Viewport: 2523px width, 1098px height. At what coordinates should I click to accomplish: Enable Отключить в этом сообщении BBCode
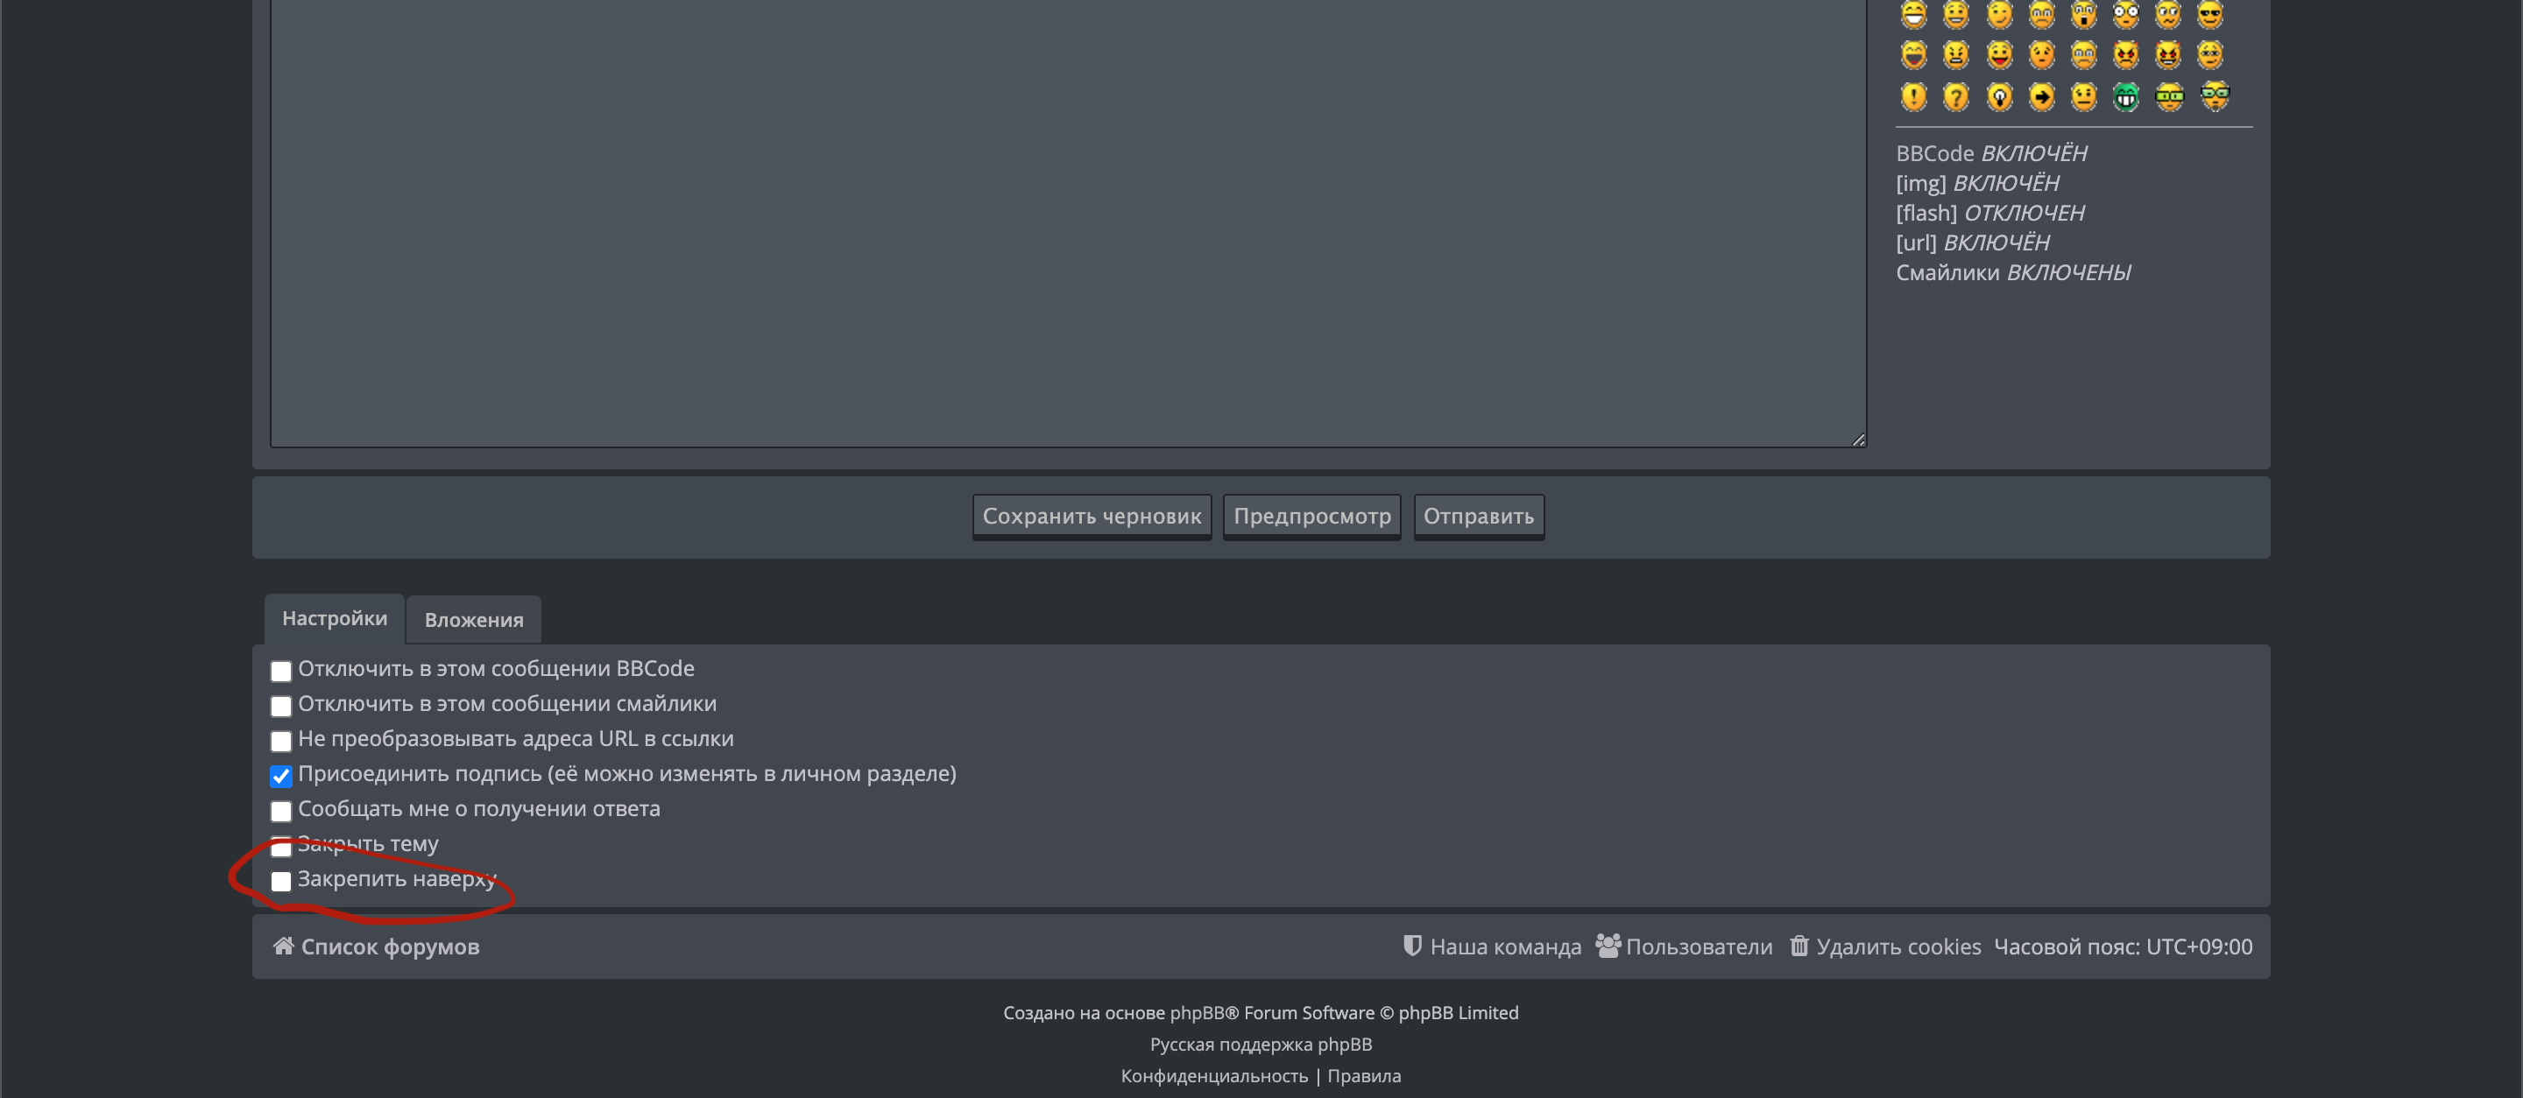(281, 671)
